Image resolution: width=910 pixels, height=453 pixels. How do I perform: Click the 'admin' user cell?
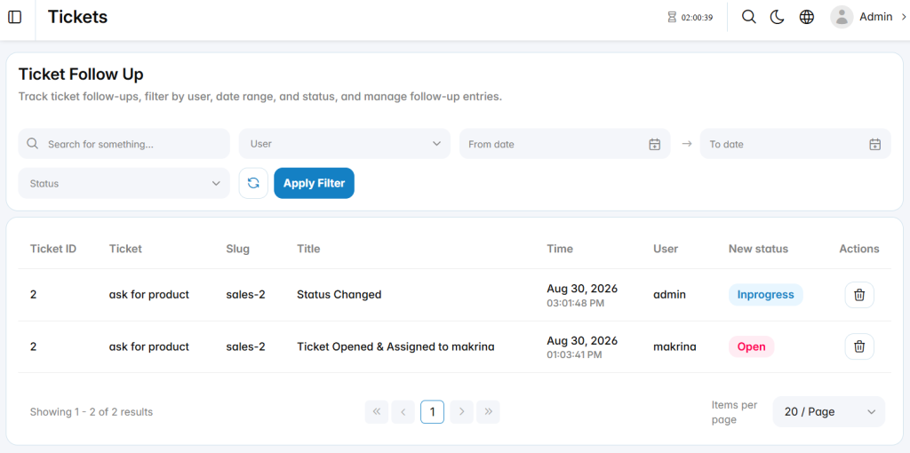point(670,295)
